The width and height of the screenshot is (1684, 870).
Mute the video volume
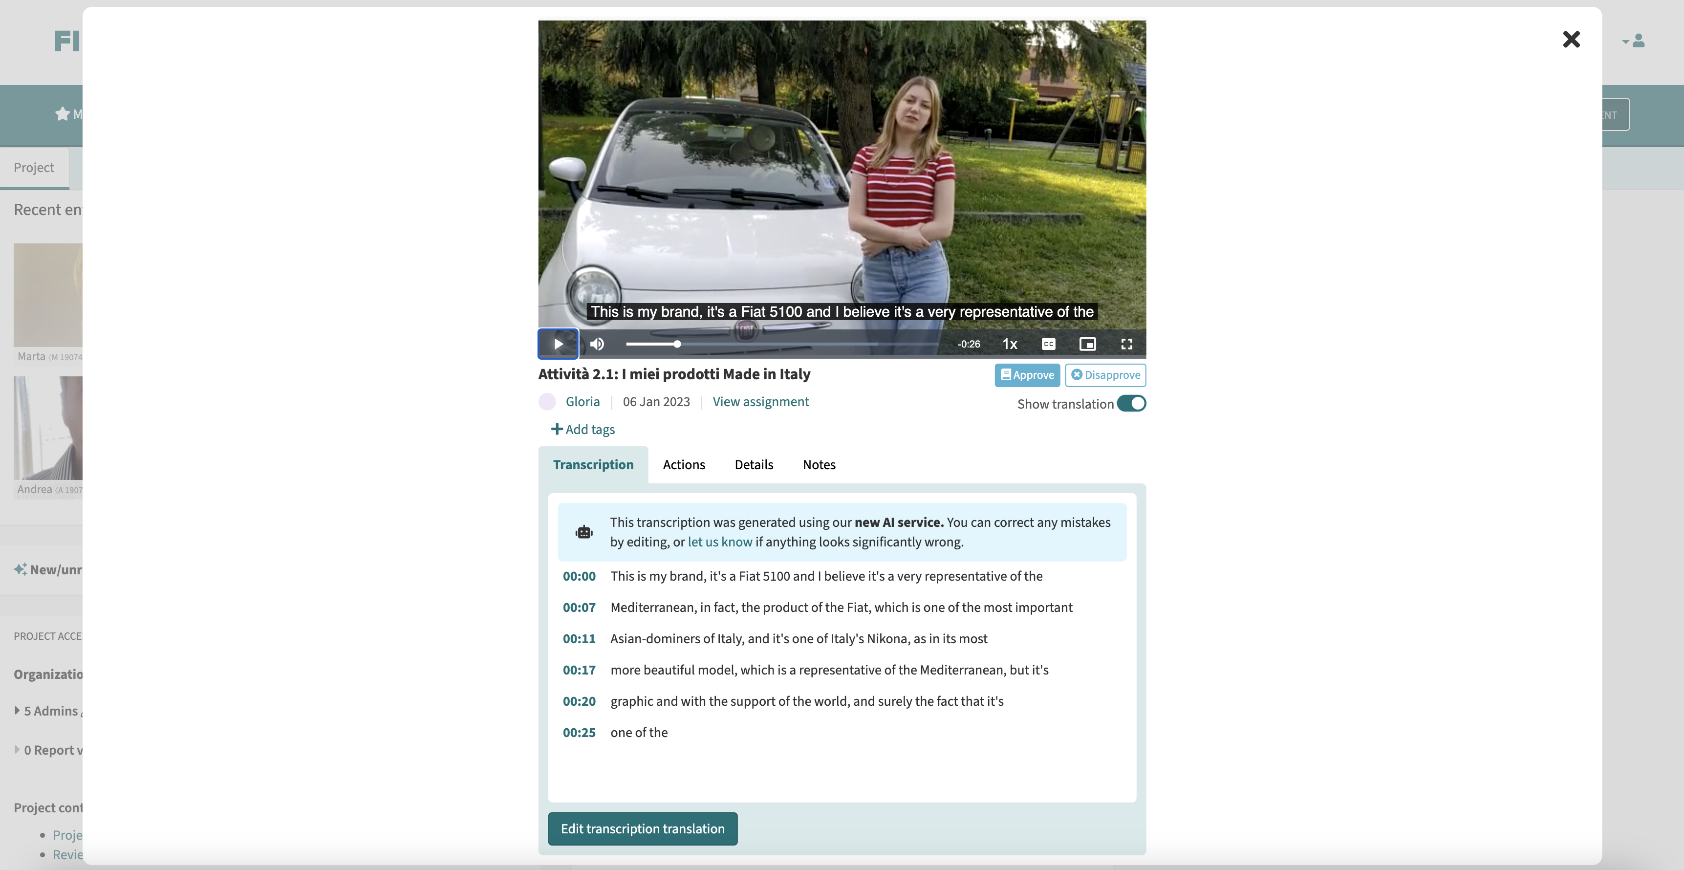597,344
